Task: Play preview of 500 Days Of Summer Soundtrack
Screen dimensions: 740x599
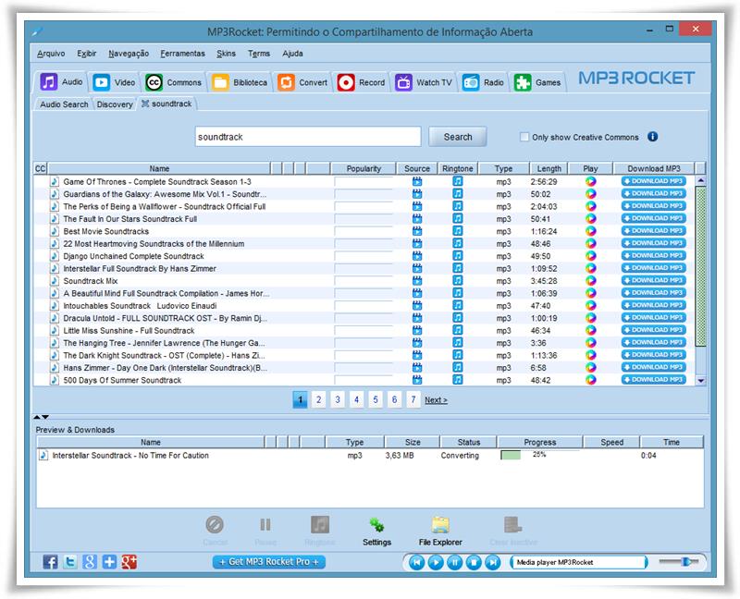Action: point(590,380)
